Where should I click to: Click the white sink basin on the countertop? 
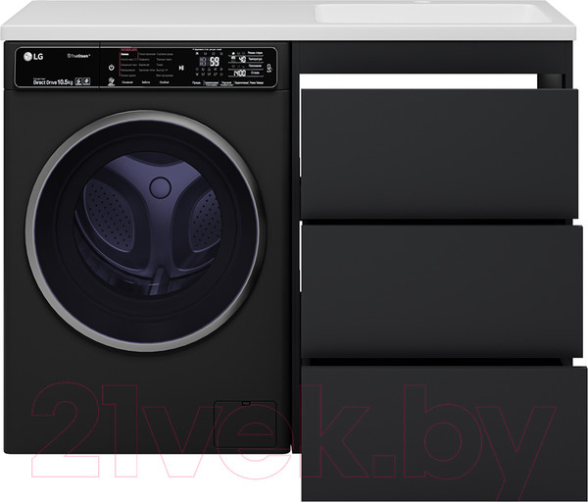(433, 13)
